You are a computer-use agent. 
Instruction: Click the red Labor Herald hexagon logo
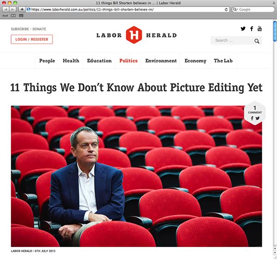tap(134, 35)
